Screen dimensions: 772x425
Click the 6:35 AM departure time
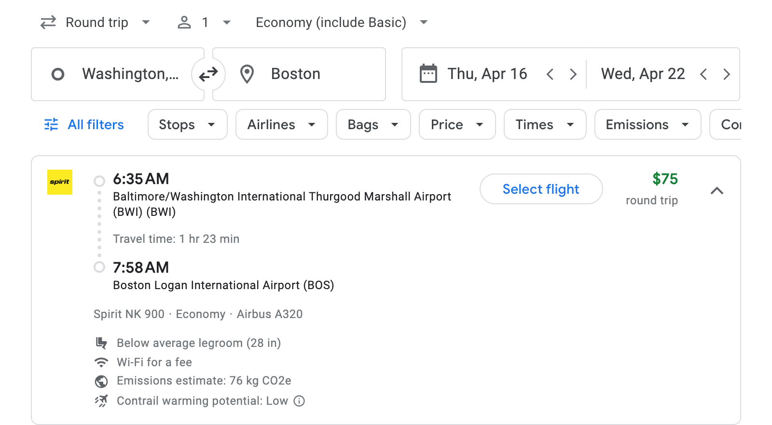[x=141, y=179]
